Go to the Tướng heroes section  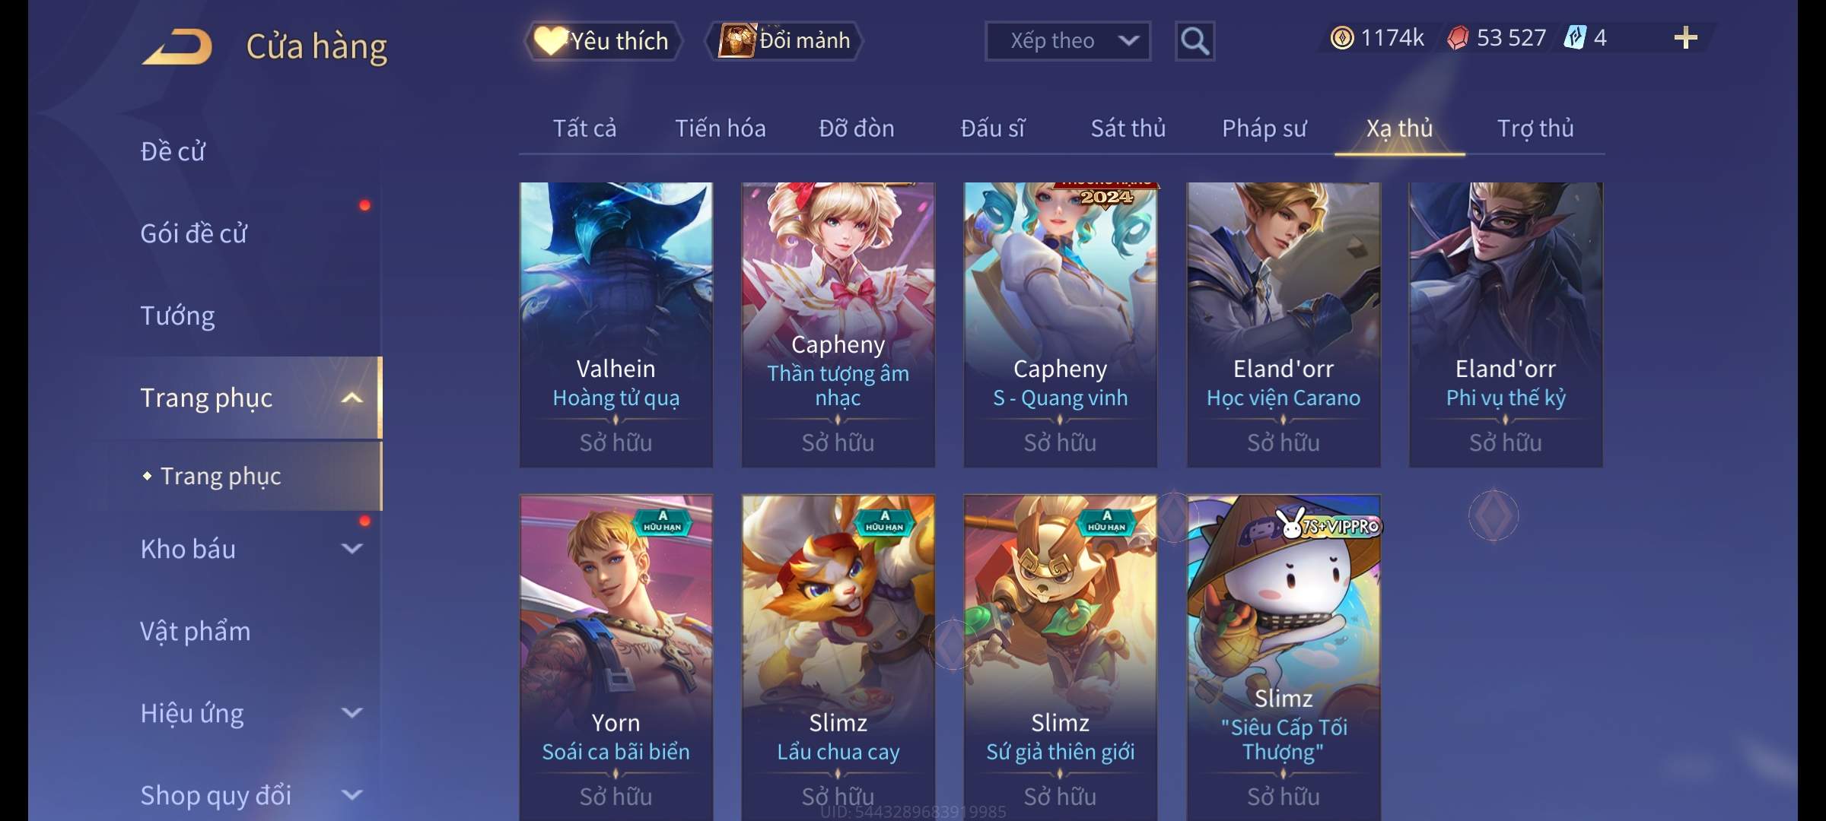177,315
